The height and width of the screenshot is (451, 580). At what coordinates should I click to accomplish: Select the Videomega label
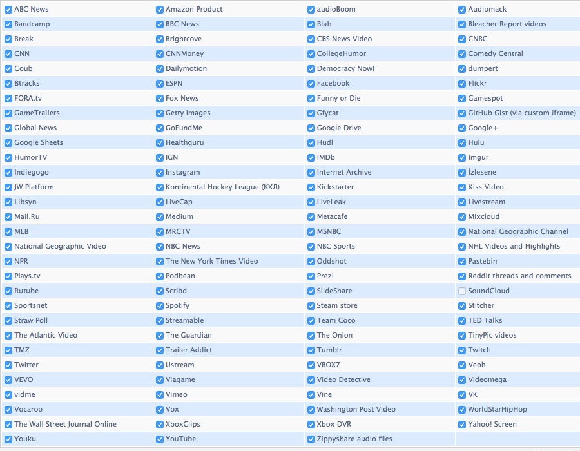[x=487, y=379]
